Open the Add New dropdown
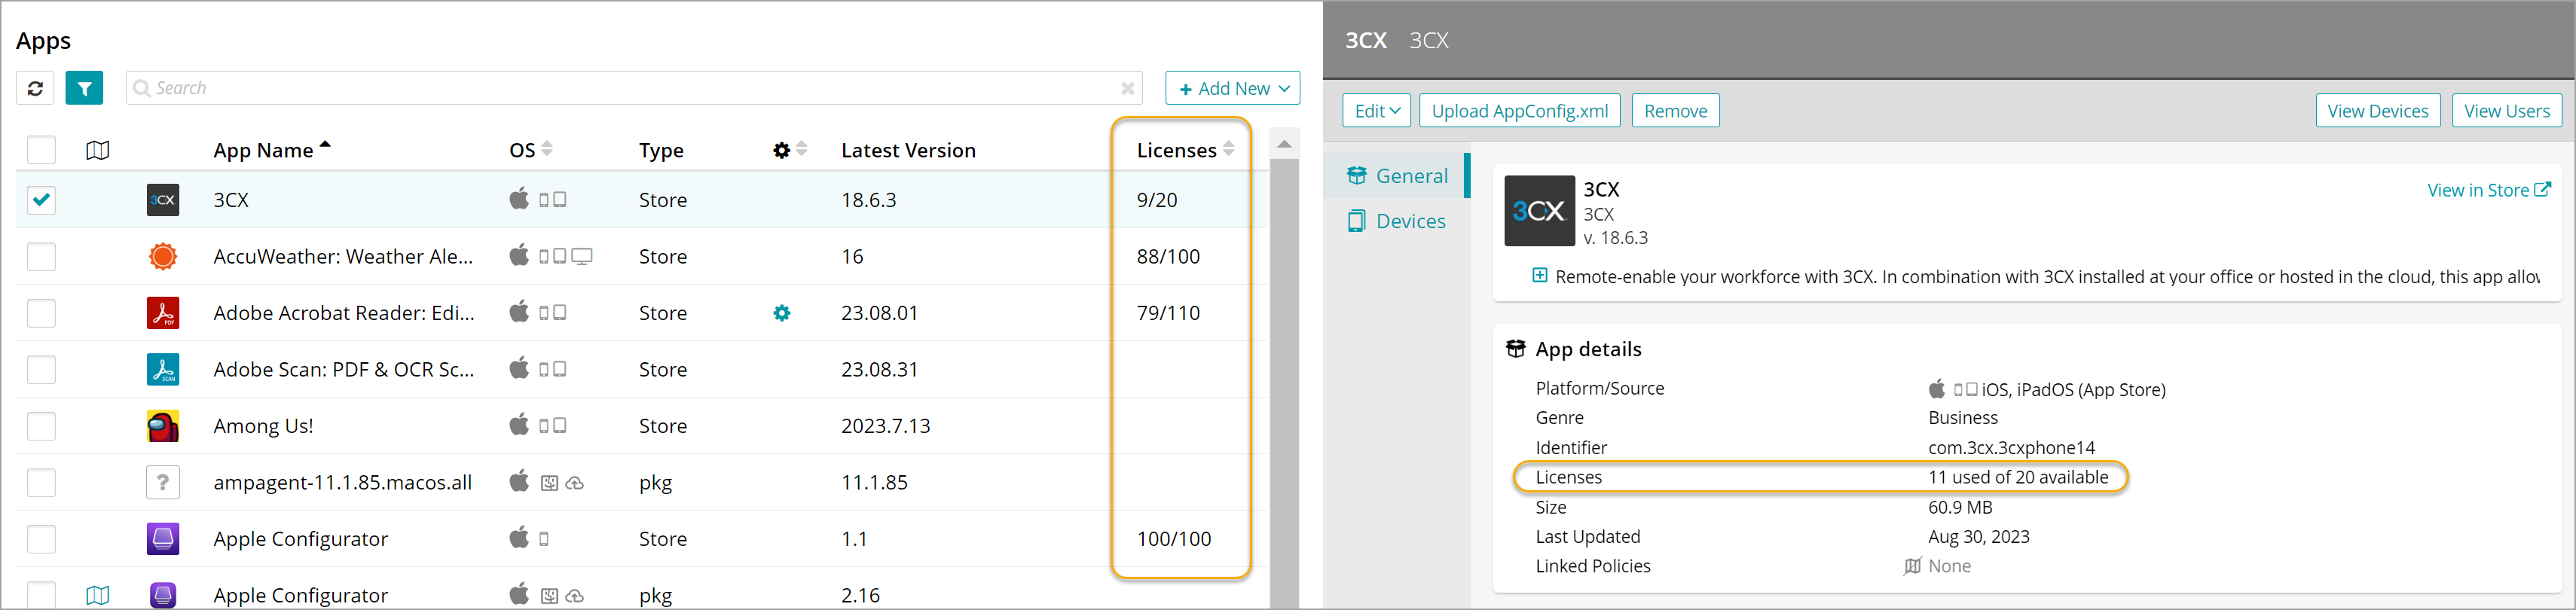This screenshot has width=2576, height=610. click(1232, 88)
